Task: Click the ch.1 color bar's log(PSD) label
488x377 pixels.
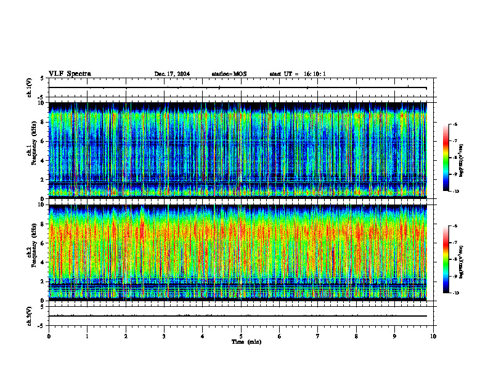Action: 461,161
